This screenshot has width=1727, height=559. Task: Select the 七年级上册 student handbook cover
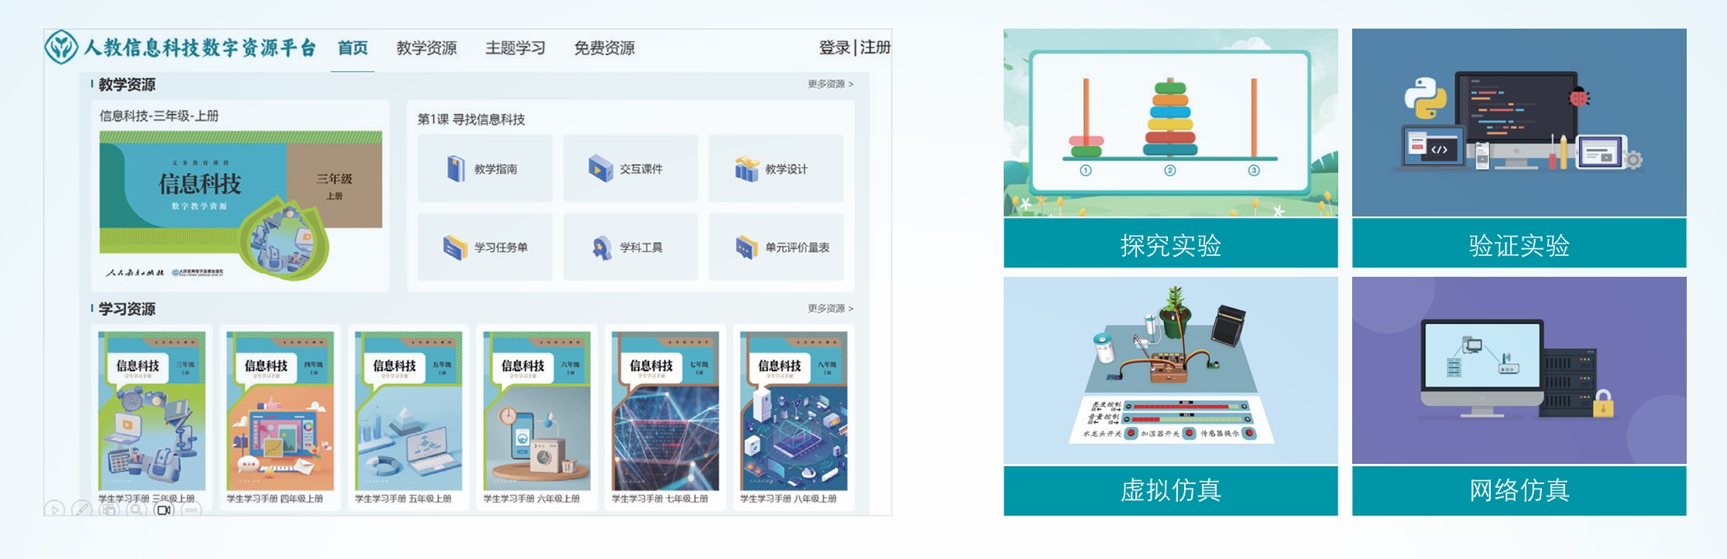[x=665, y=411]
